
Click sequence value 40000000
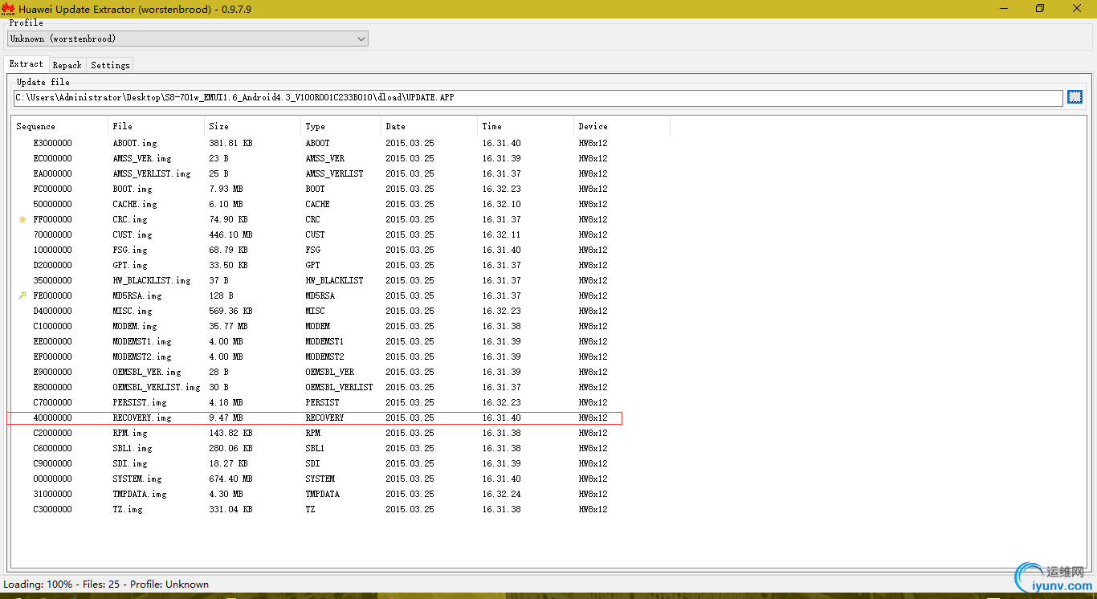(52, 418)
